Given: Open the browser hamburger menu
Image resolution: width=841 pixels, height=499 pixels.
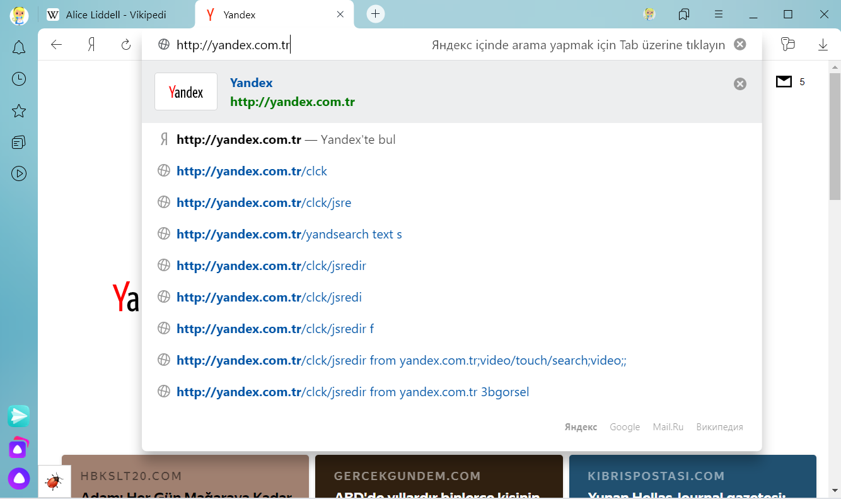Looking at the screenshot, I should pos(719,14).
